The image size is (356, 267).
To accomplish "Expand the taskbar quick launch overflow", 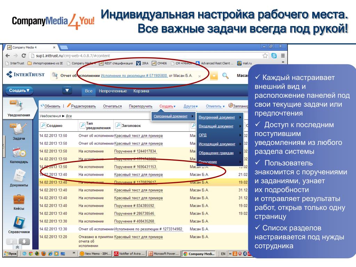I will pos(74,253).
